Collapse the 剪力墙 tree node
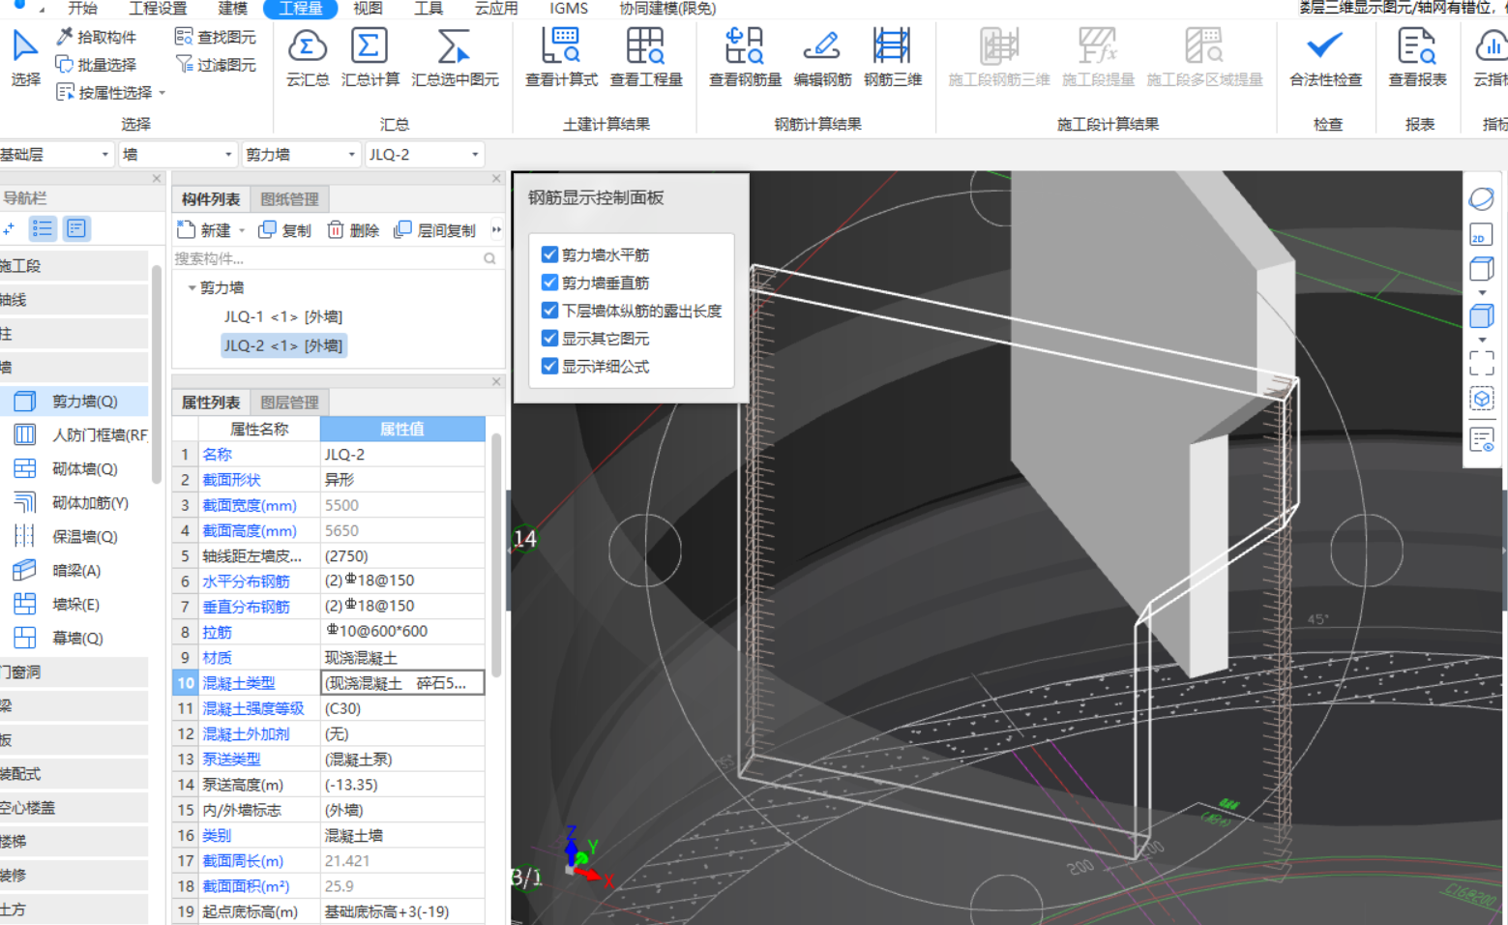Image resolution: width=1508 pixels, height=925 pixels. 192,288
